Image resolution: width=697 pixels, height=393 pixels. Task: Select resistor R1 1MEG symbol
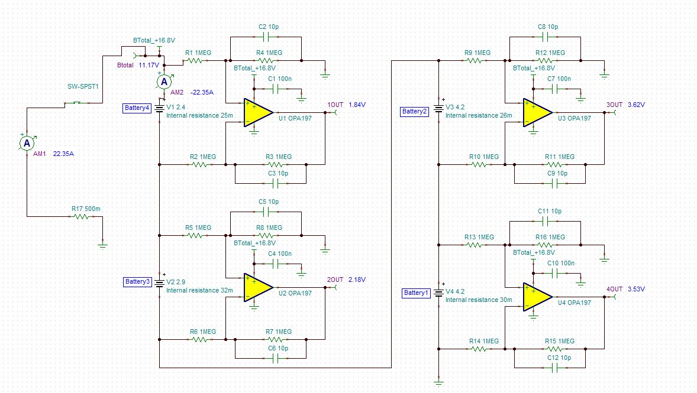click(x=196, y=60)
